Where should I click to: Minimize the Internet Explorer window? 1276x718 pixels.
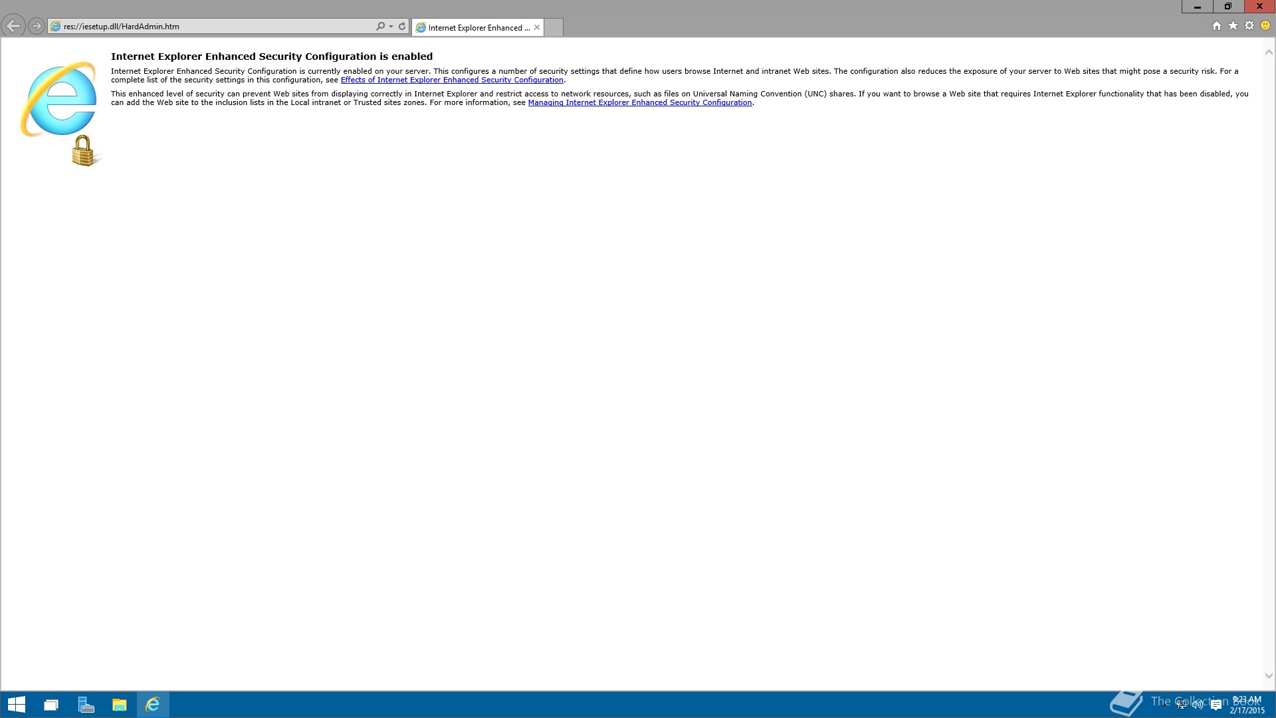(1198, 7)
